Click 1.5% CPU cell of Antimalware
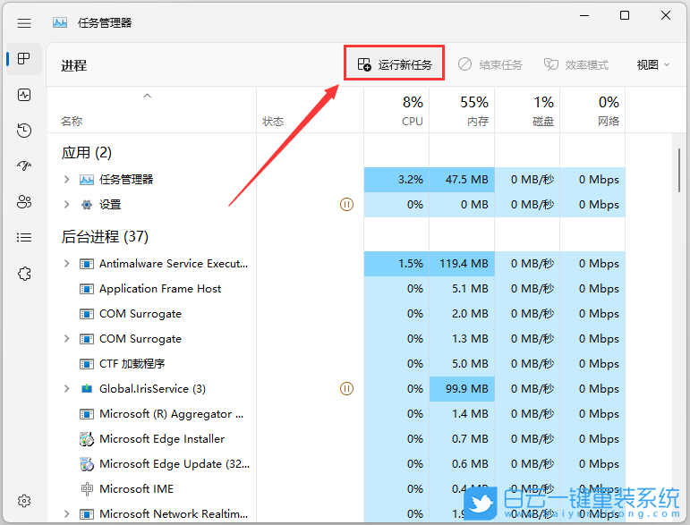This screenshot has height=525, width=690. [396, 264]
